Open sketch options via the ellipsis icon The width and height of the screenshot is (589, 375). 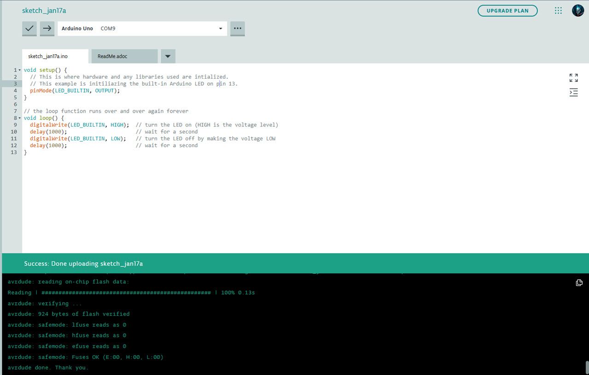pos(237,29)
